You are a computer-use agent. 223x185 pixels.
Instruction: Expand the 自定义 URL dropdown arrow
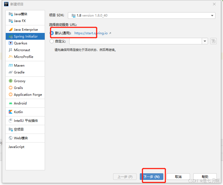(x=205, y=41)
